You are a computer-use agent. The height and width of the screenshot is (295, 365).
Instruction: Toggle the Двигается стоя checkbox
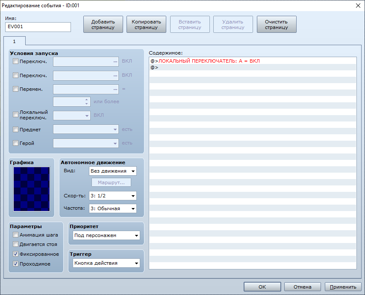[x=15, y=244]
